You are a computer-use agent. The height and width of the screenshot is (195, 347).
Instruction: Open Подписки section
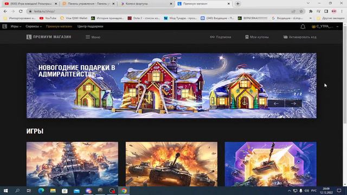click(x=221, y=37)
